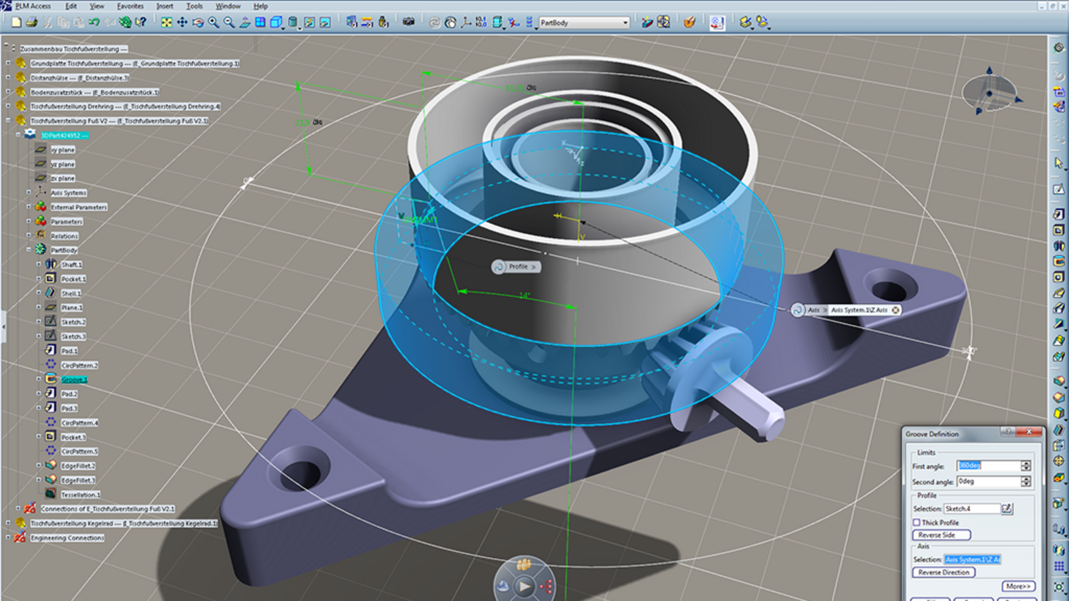1069x601 pixels.
Task: Click the gear icon atop right toolbar
Action: [1059, 47]
